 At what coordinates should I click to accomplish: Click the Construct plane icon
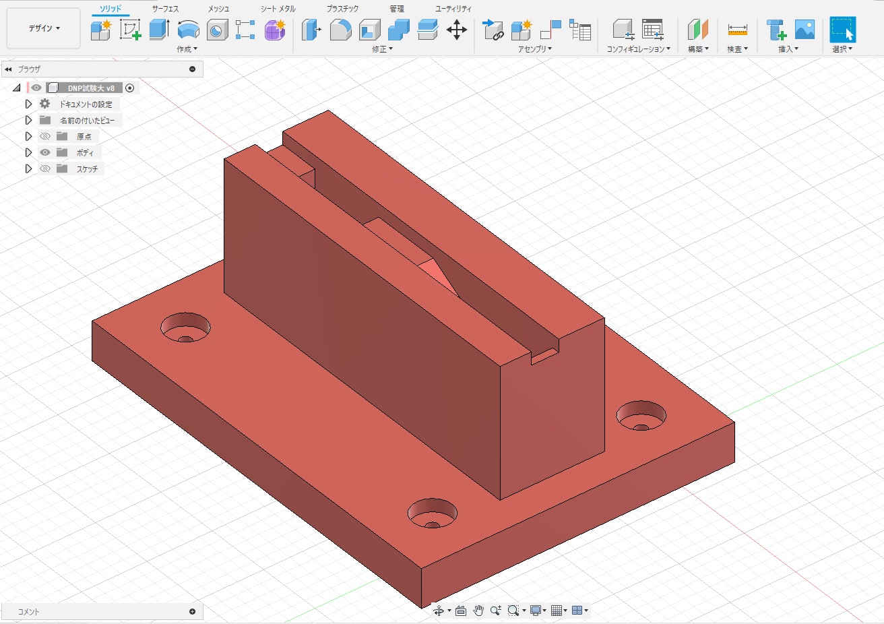click(x=698, y=30)
